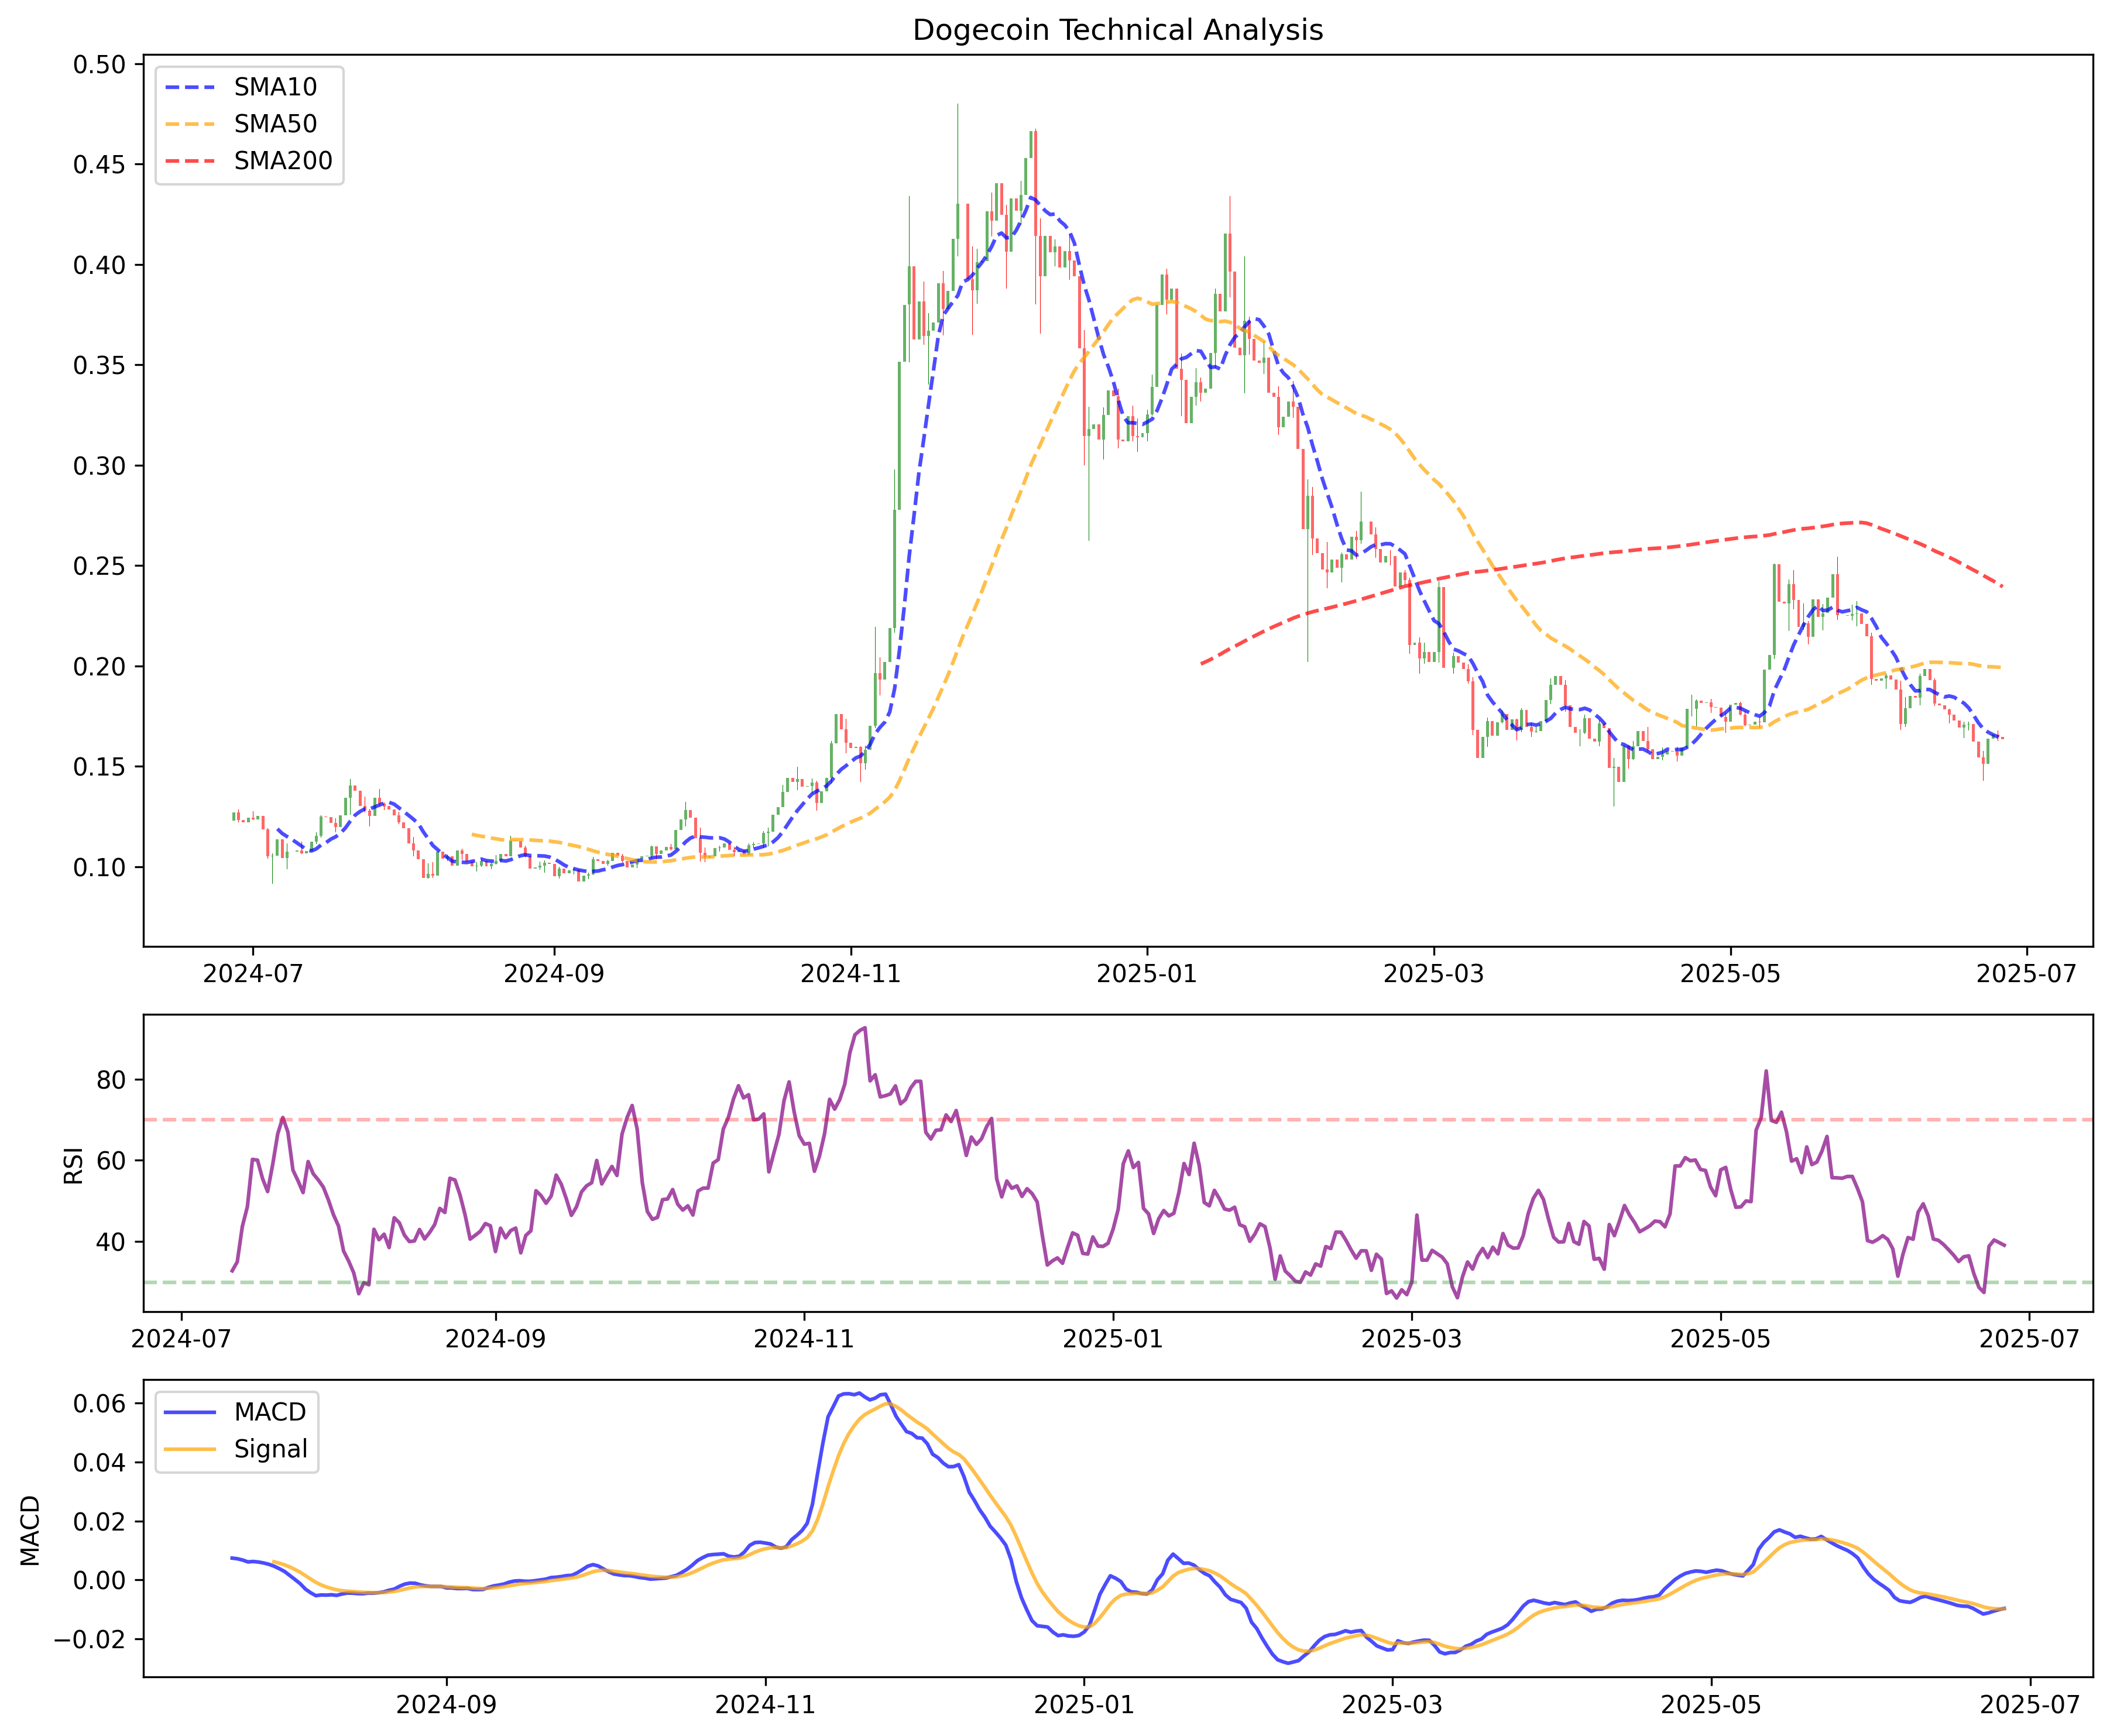The height and width of the screenshot is (1736, 2110).
Task: Click the Signal legend entry
Action: coord(270,1449)
